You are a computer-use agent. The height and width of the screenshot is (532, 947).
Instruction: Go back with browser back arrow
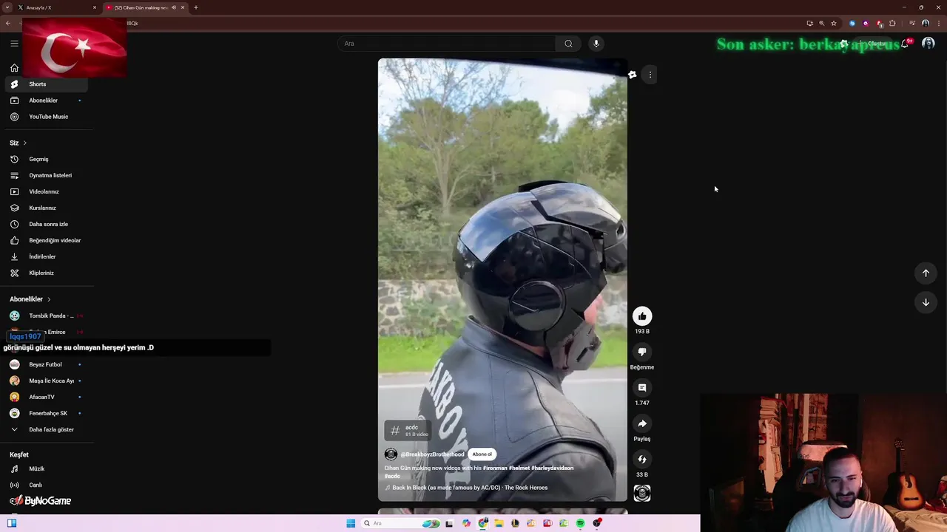(x=8, y=23)
